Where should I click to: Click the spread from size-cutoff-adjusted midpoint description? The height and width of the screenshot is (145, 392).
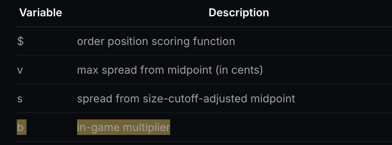[186, 99]
